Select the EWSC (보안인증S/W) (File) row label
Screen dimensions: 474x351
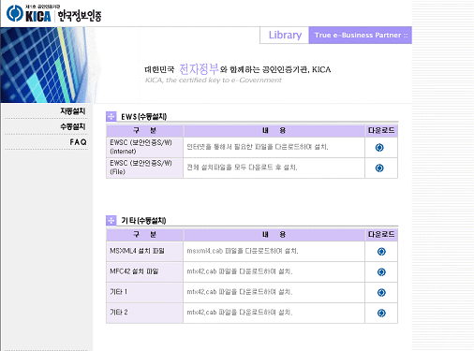pyautogui.click(x=141, y=168)
